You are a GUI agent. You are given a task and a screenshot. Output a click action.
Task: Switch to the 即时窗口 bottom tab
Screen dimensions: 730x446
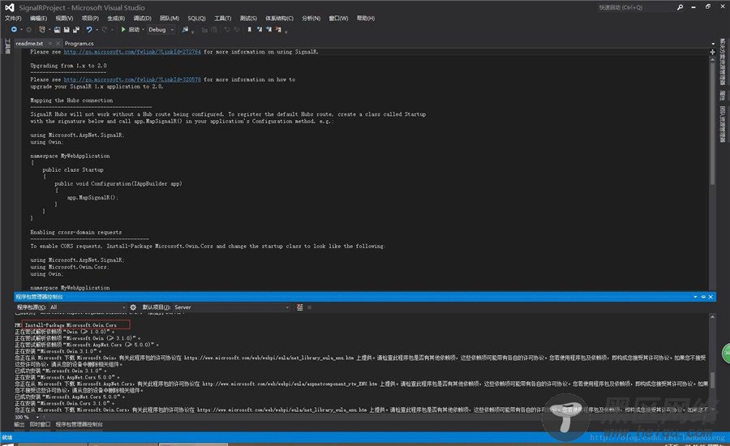pos(40,424)
